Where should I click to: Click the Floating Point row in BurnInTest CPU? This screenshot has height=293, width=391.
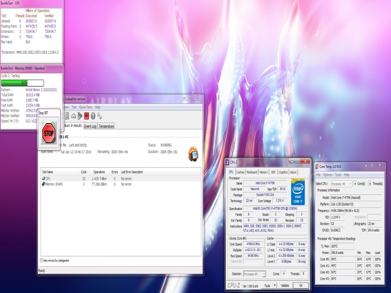pos(29,26)
